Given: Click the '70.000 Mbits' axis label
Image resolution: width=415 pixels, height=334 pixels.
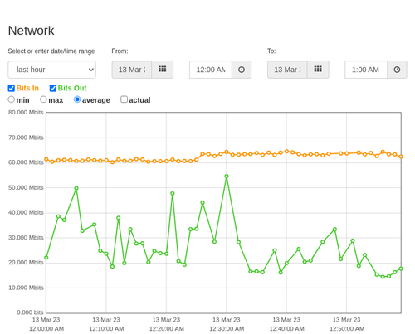Looking at the screenshot, I should pos(26,138).
